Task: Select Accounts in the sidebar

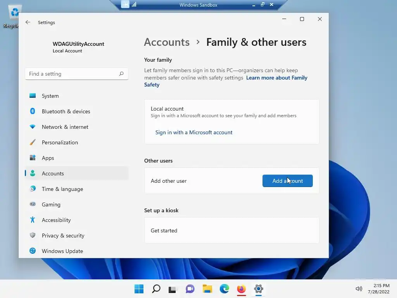Action: [77, 173]
